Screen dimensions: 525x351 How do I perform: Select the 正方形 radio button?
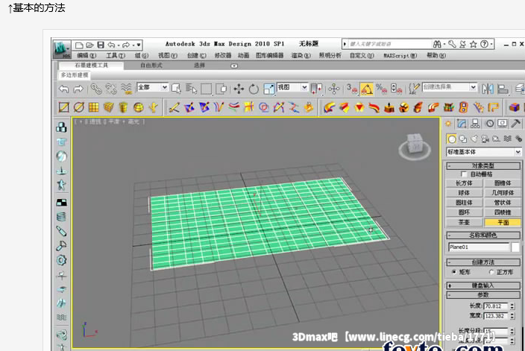click(491, 272)
